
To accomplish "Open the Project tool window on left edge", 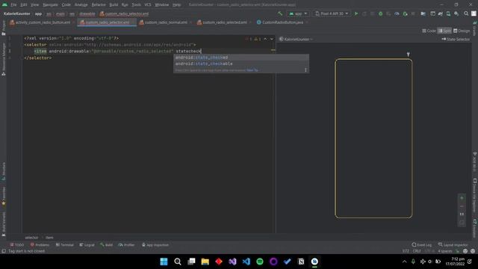I will [4, 28].
